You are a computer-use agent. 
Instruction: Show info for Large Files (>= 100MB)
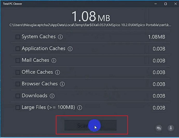(x=80, y=108)
